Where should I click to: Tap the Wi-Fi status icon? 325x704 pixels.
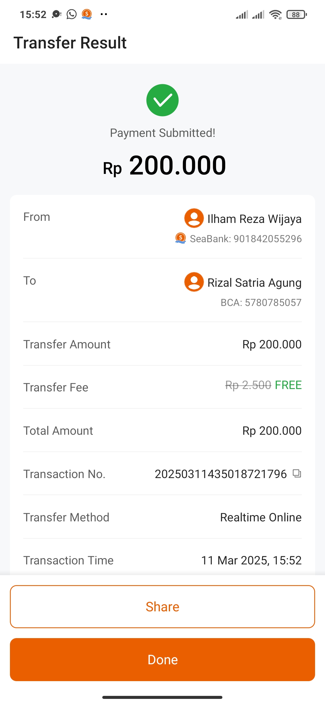click(275, 14)
